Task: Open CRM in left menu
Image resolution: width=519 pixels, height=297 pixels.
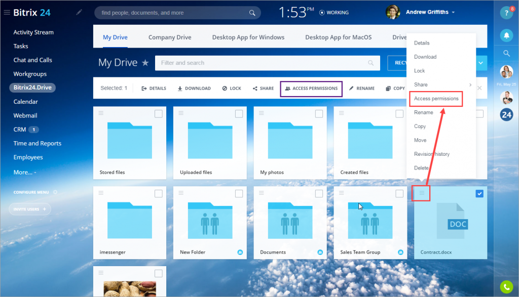Action: coord(20,130)
